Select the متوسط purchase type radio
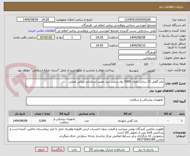 coord(142,70)
